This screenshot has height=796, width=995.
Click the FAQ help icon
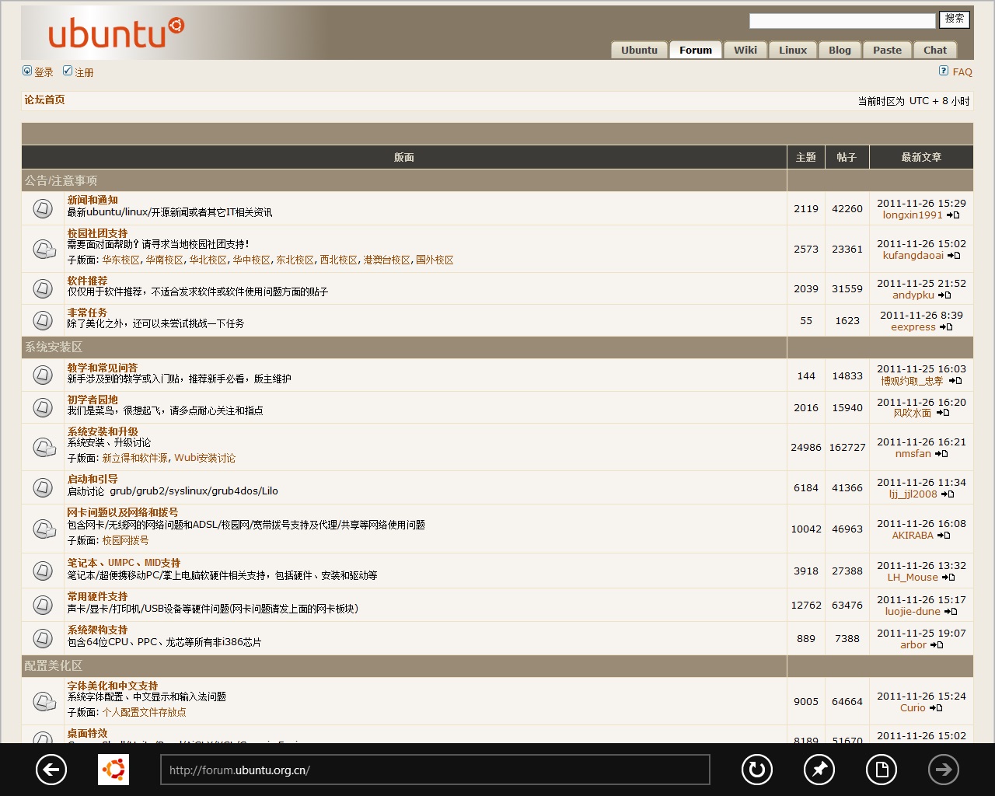[x=944, y=71]
